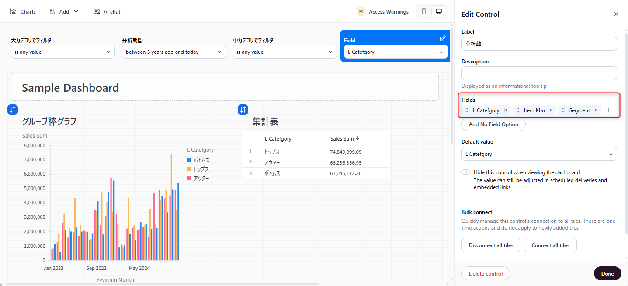Image resolution: width=628 pixels, height=286 pixels.
Task: Click Disconnect all tiles
Action: pyautogui.click(x=491, y=245)
